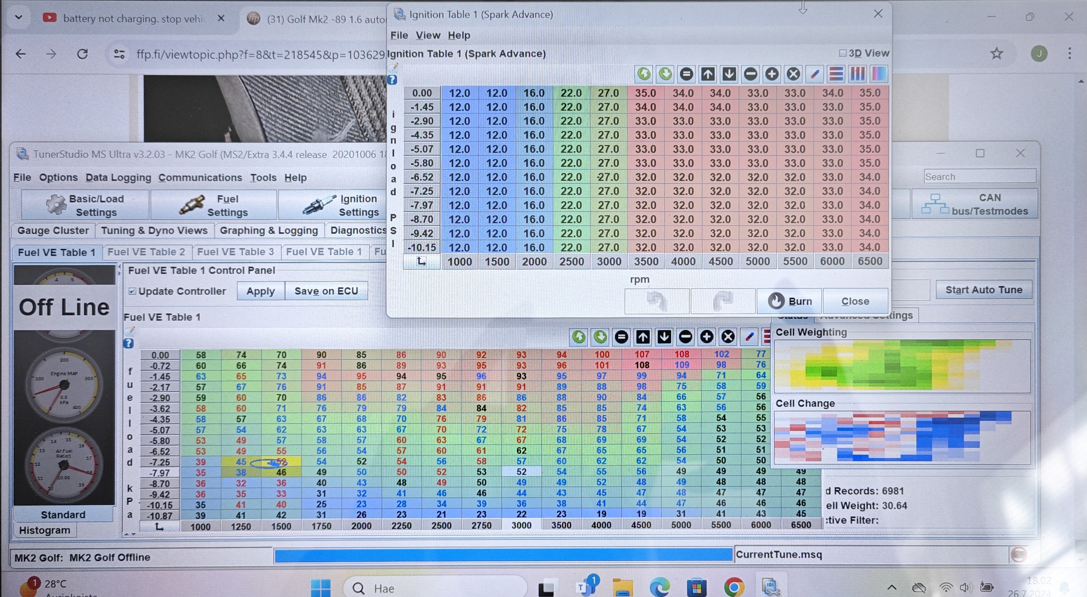Click the increment up-arrow icon in Fuel VE toolbar
The width and height of the screenshot is (1087, 597).
tap(643, 337)
